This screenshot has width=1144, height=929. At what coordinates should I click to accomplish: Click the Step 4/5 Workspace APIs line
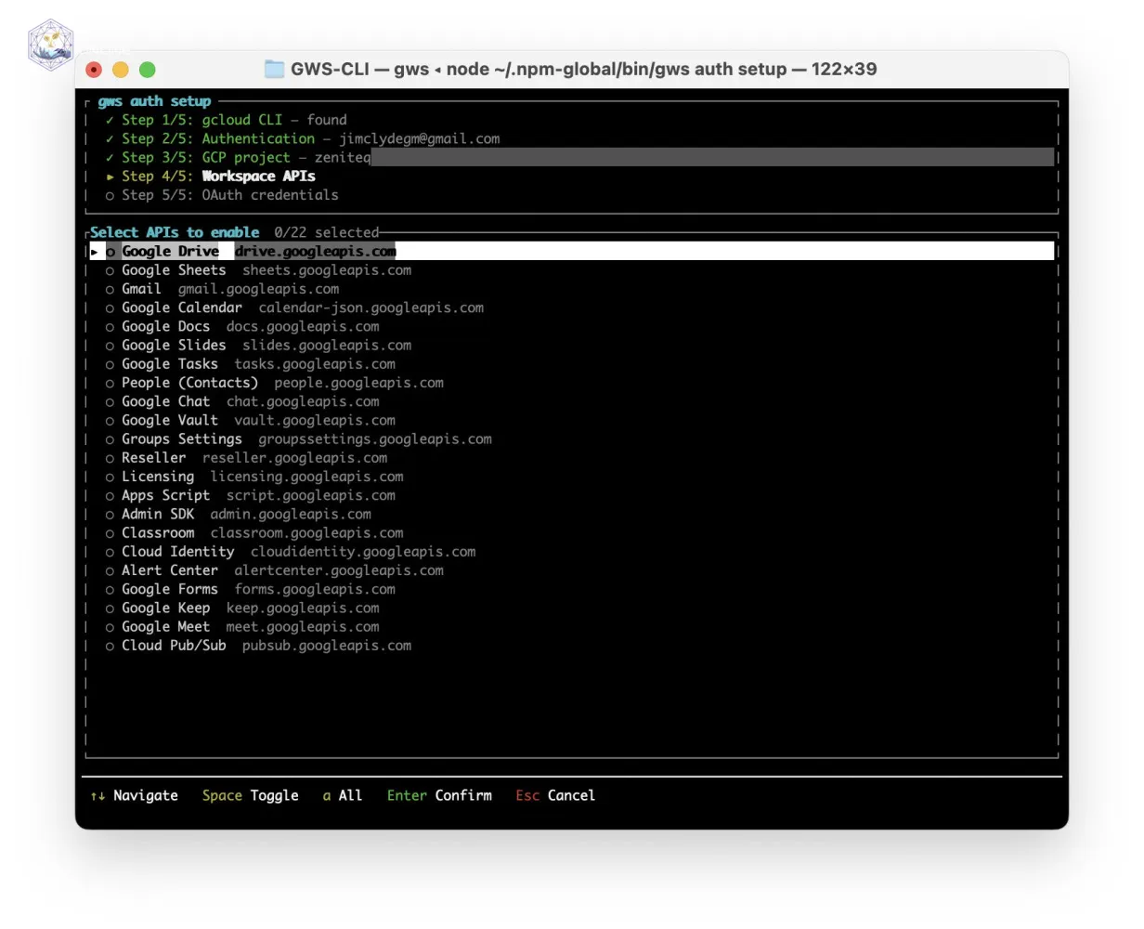pyautogui.click(x=211, y=176)
